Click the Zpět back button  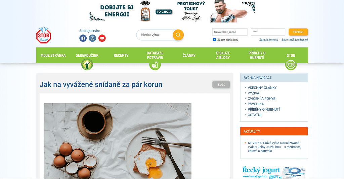tap(221, 84)
